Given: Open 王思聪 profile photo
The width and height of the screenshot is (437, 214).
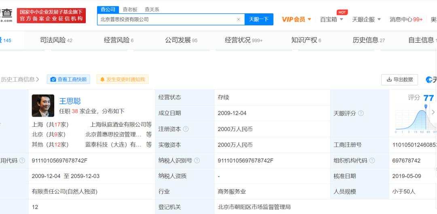Looking at the screenshot, I should 43,106.
